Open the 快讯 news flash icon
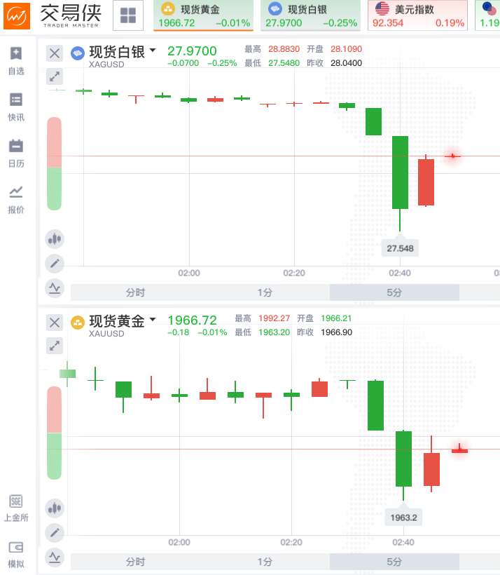 click(x=16, y=107)
